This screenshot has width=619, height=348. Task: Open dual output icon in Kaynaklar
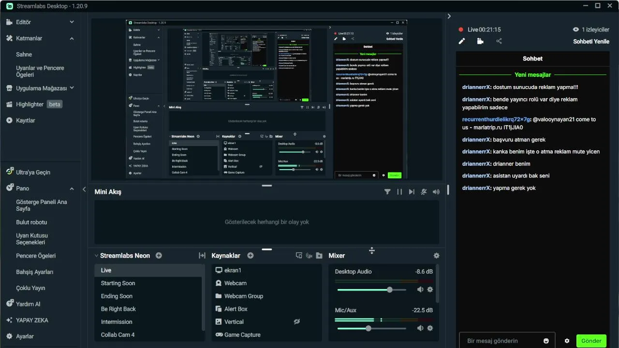299,256
